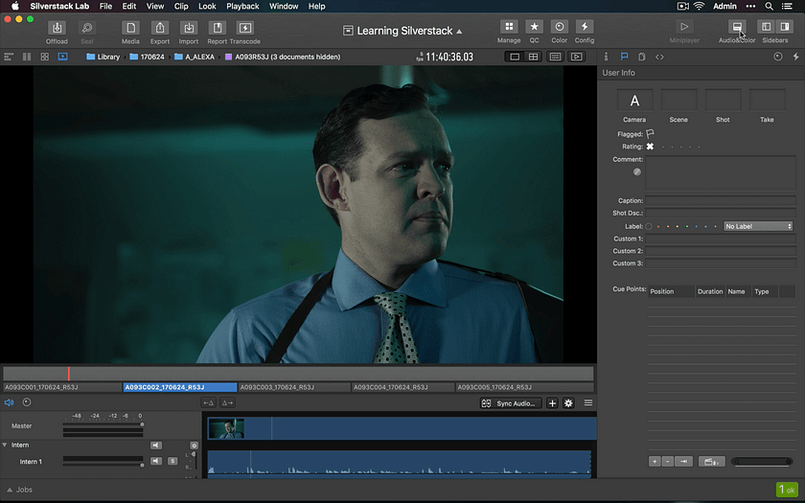Go to the Library breadcrumb
The width and height of the screenshot is (805, 503).
[x=103, y=57]
